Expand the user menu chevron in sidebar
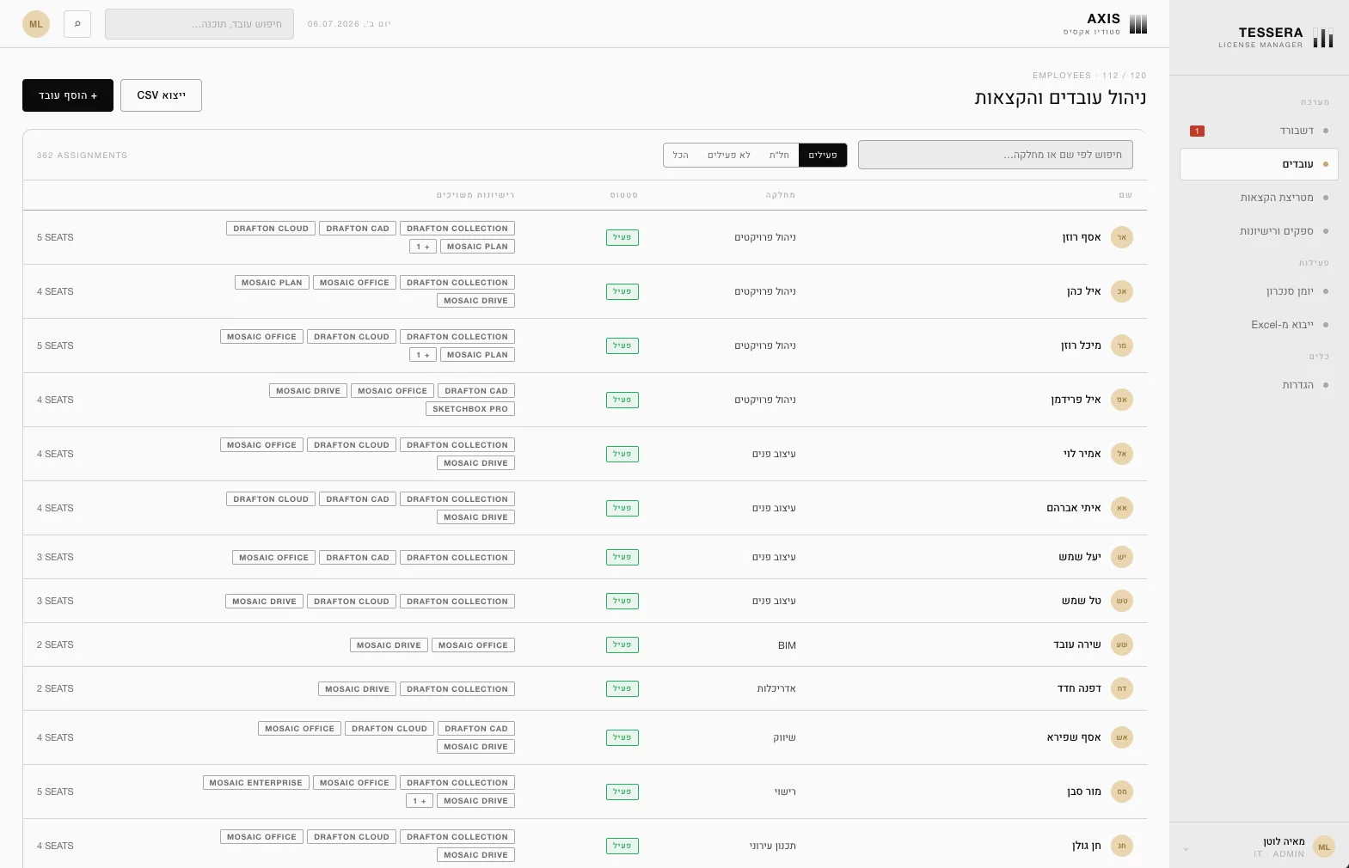 [1186, 849]
